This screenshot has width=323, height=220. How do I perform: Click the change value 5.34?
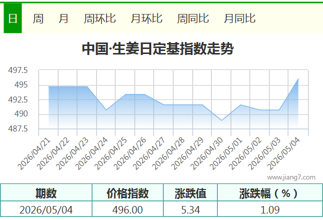pyautogui.click(x=191, y=210)
